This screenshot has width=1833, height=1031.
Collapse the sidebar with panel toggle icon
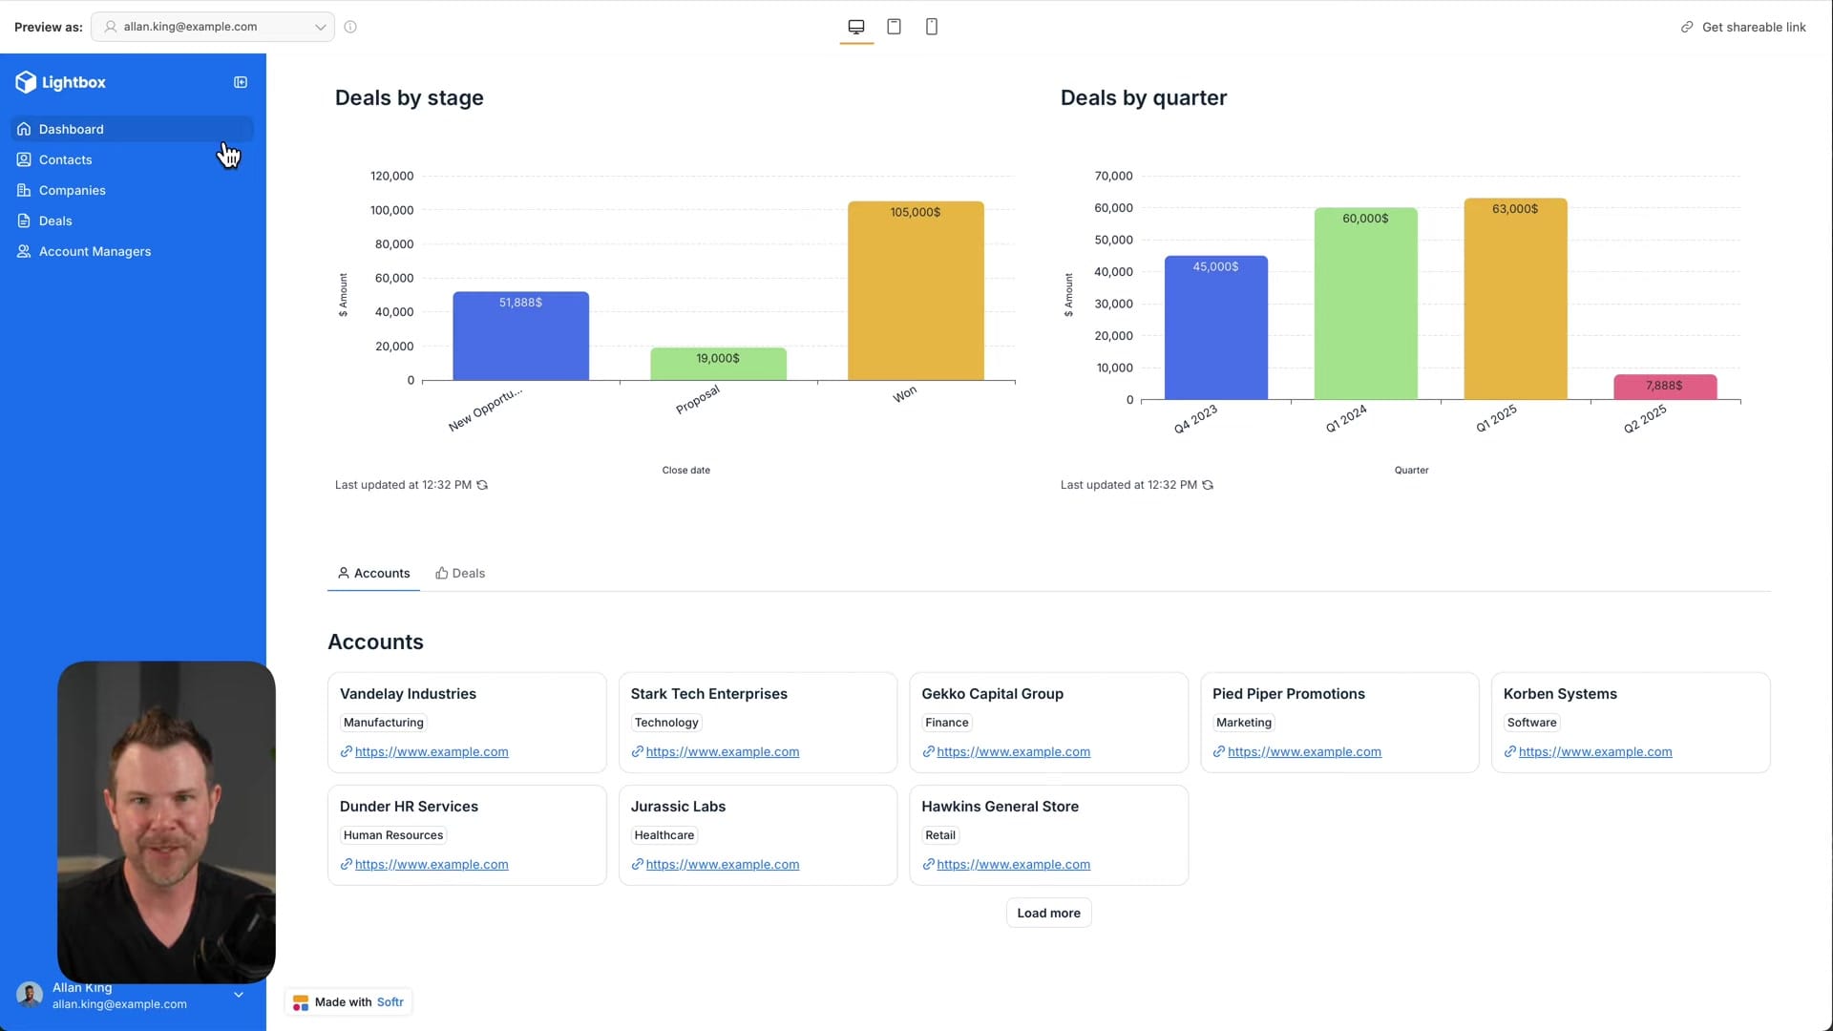pos(241,82)
